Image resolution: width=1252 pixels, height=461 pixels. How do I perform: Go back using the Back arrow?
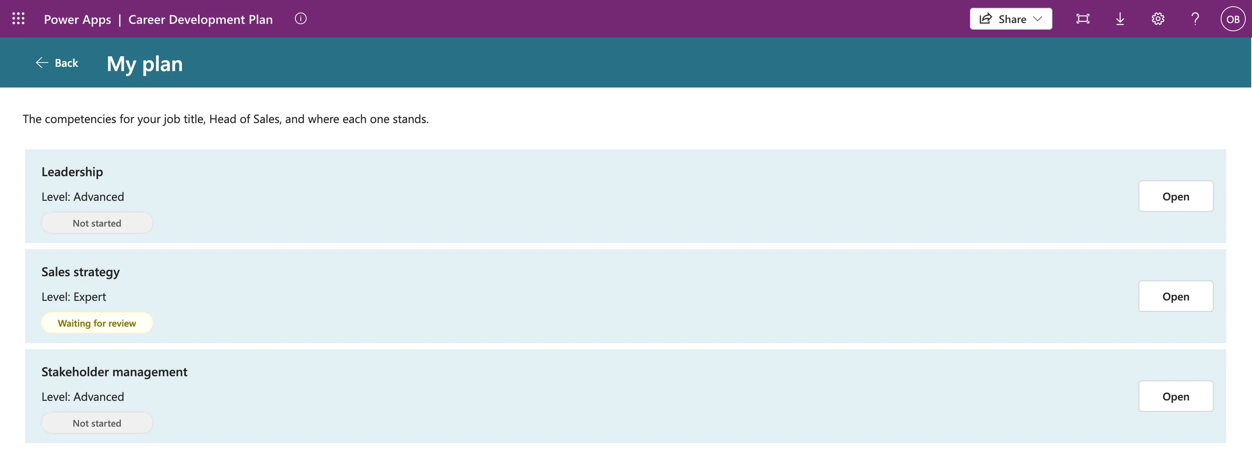[57, 63]
